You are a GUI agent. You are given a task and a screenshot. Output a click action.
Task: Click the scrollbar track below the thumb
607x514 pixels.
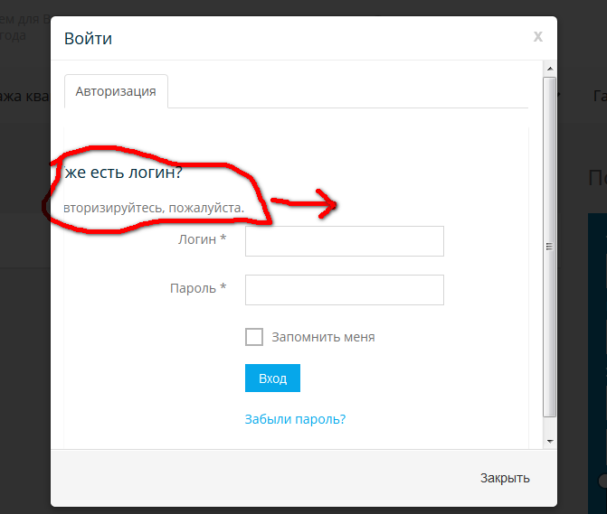(550, 425)
